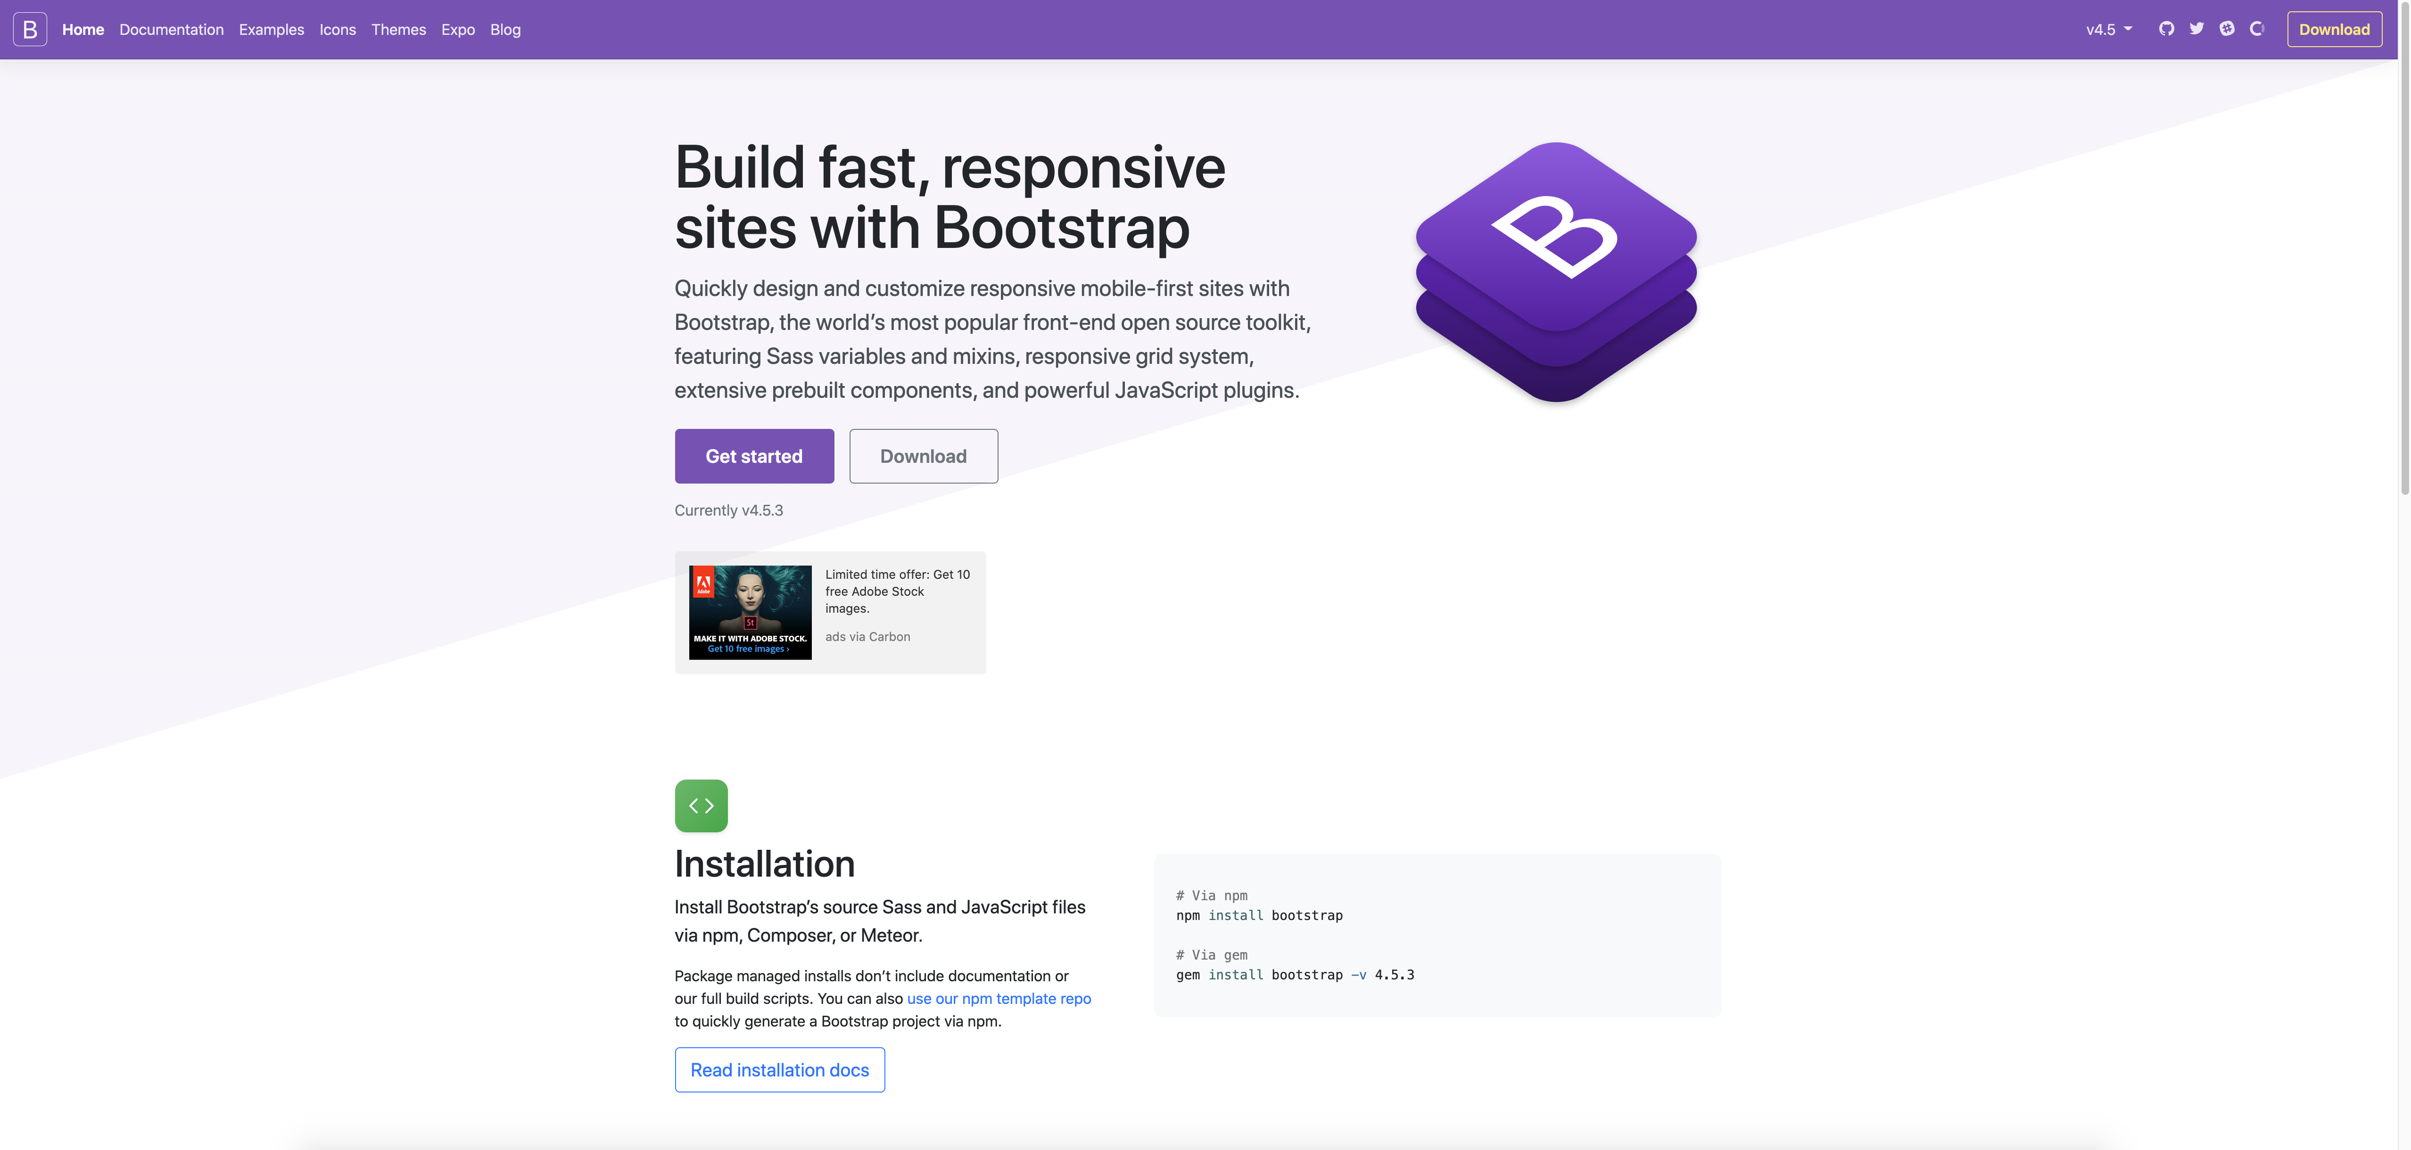Viewport: 2411px width, 1150px height.
Task: Click the yellow-outlined Download button in navbar
Action: coord(2334,29)
